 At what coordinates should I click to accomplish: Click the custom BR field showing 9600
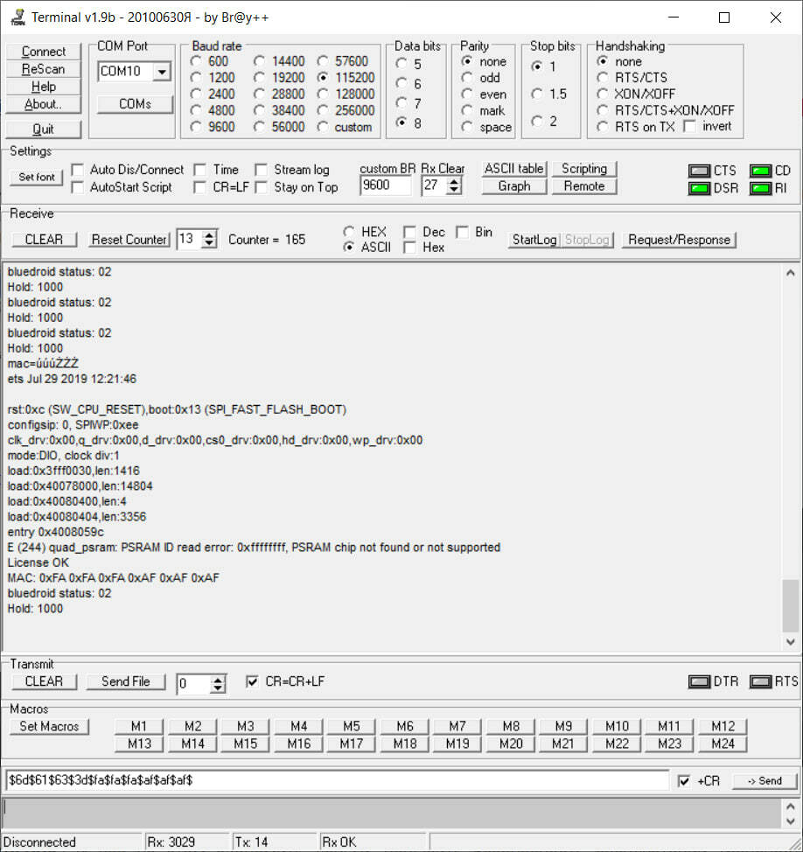click(x=385, y=185)
